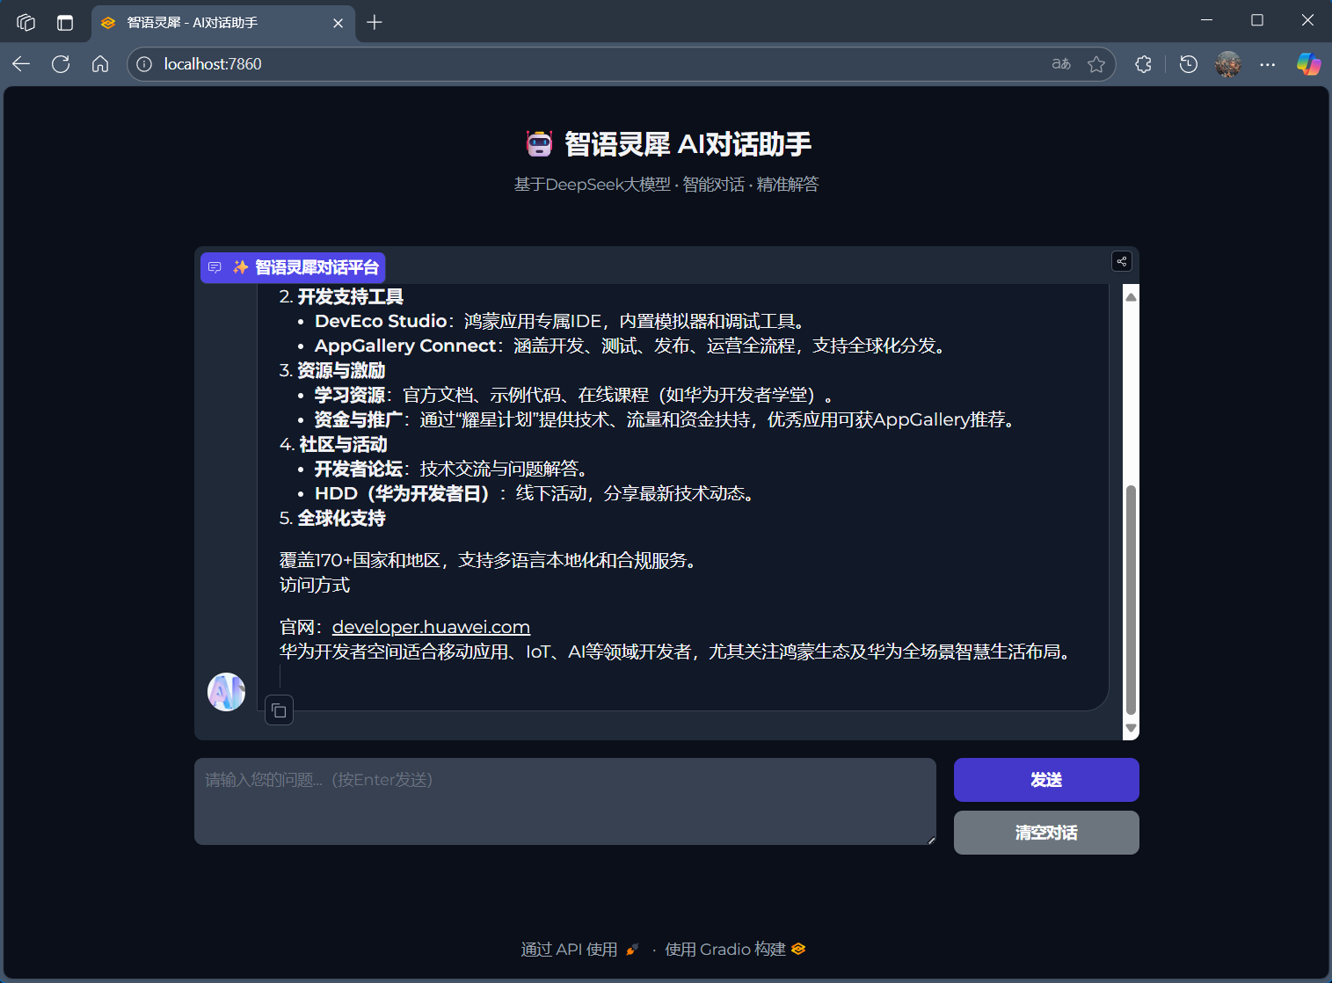The width and height of the screenshot is (1332, 983).
Task: Click the 开发支持工具 heading
Action: (x=350, y=297)
